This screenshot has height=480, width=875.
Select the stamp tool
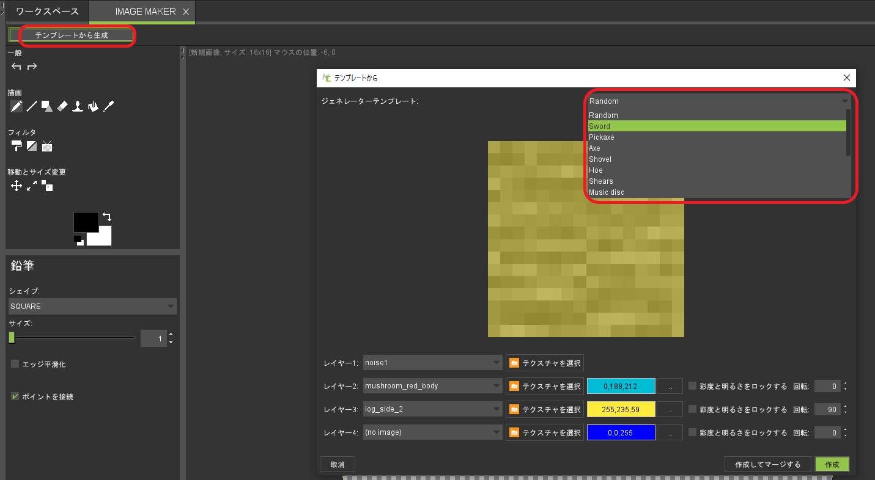click(x=78, y=106)
